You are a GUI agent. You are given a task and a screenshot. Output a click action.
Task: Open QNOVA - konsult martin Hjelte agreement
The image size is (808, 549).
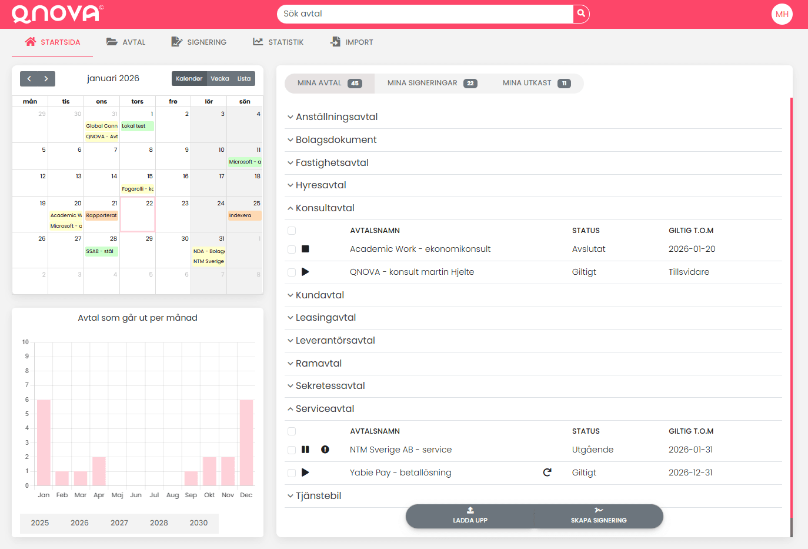[x=412, y=272]
